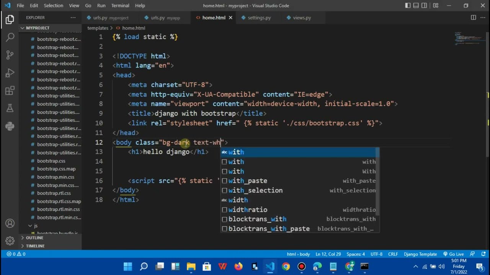Change indentation Spaces: 4
This screenshot has width=490, height=275.
[356, 254]
